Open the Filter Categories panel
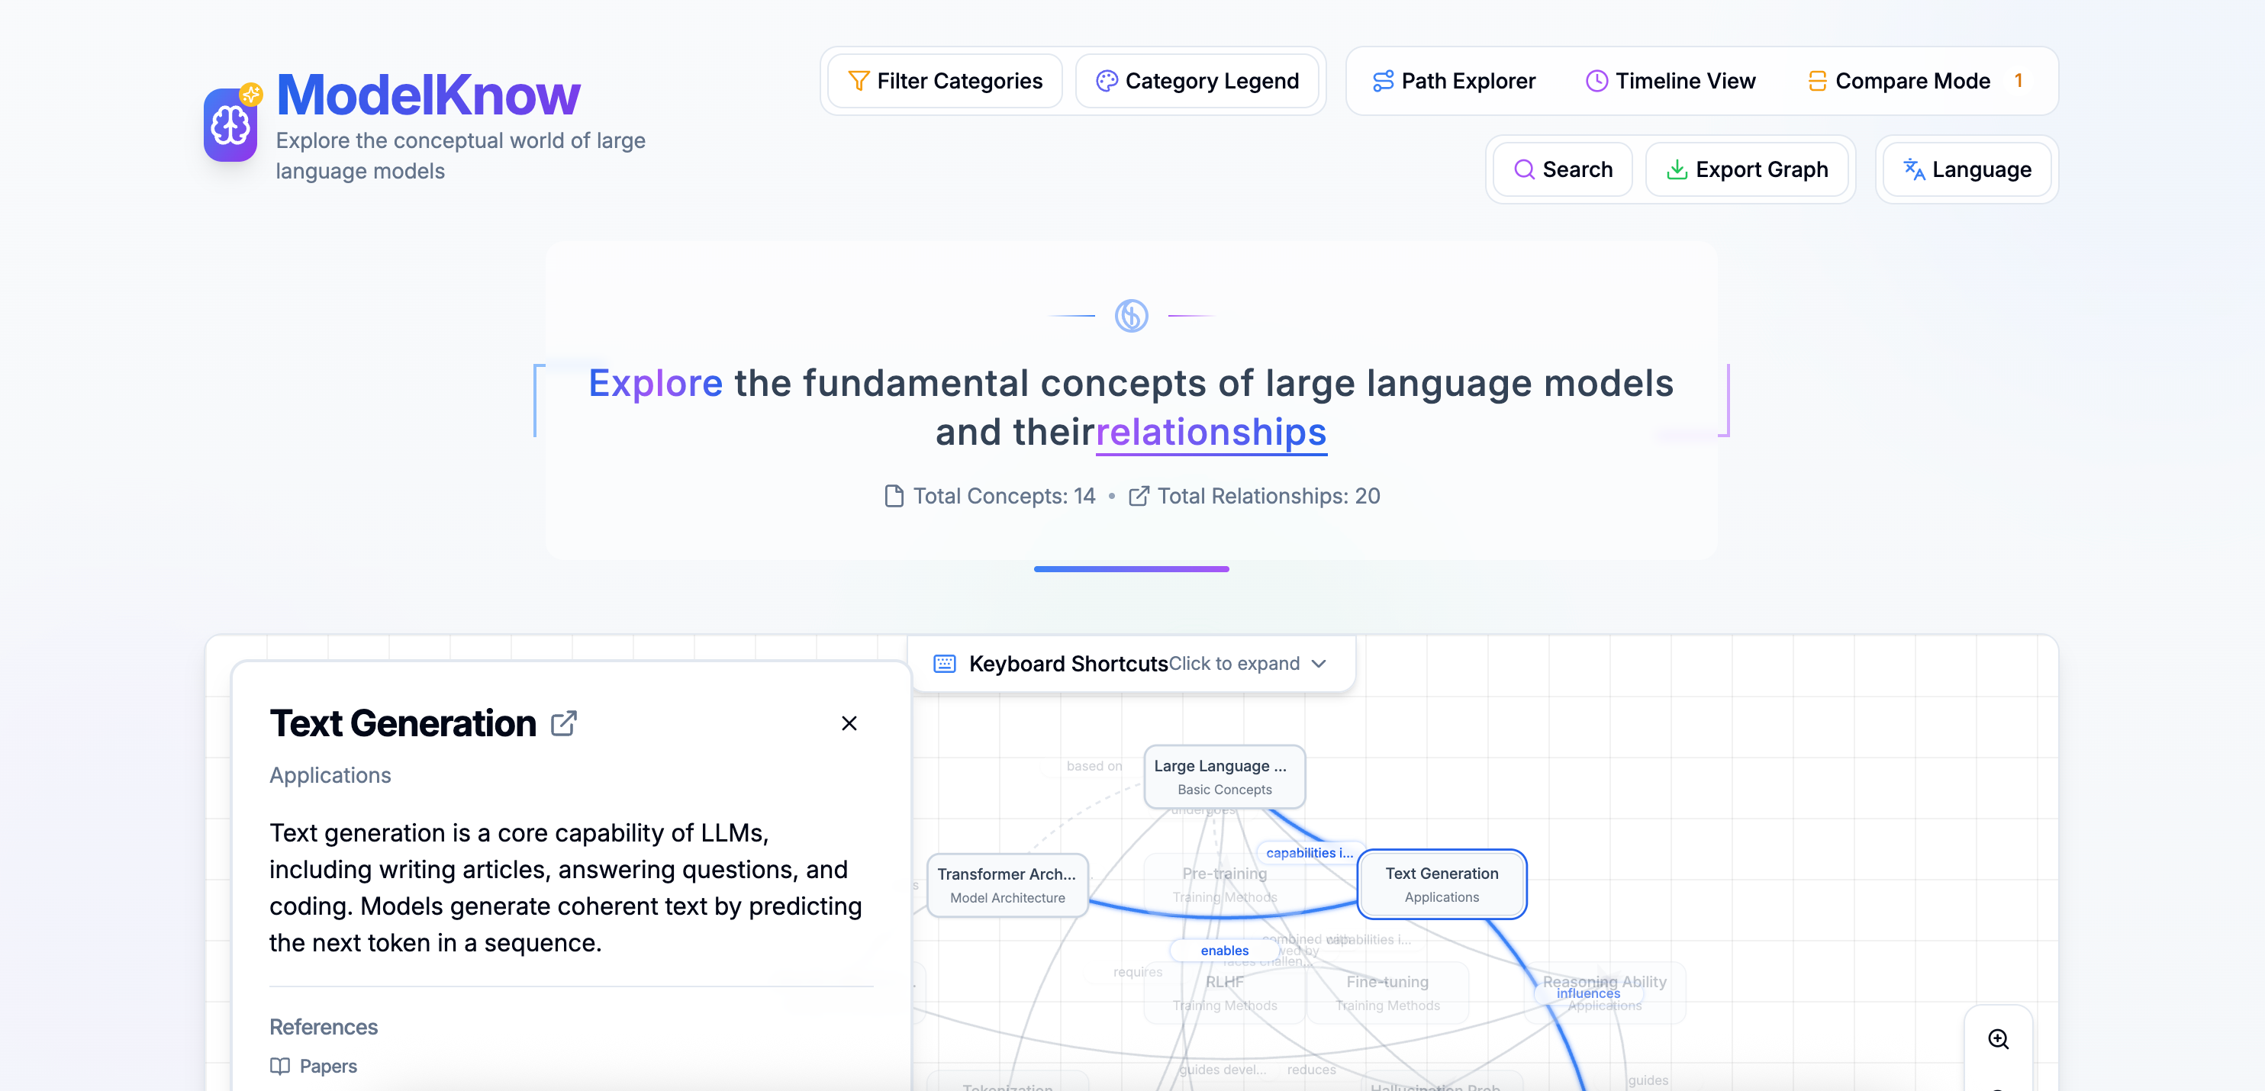Screen dimensions: 2265x1091 click(944, 81)
